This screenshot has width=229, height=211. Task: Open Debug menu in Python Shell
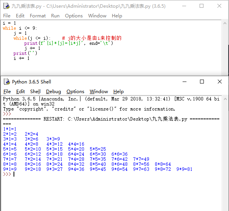53,92
